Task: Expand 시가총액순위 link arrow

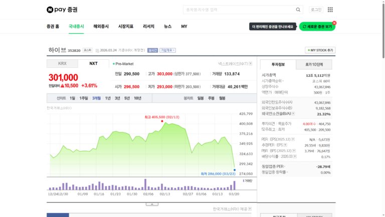Action: coord(273,81)
